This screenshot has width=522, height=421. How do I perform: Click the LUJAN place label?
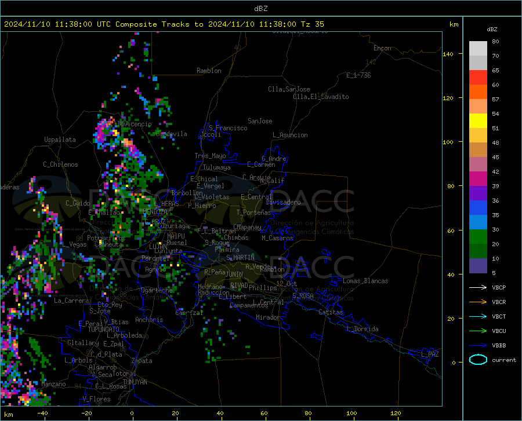(158, 247)
